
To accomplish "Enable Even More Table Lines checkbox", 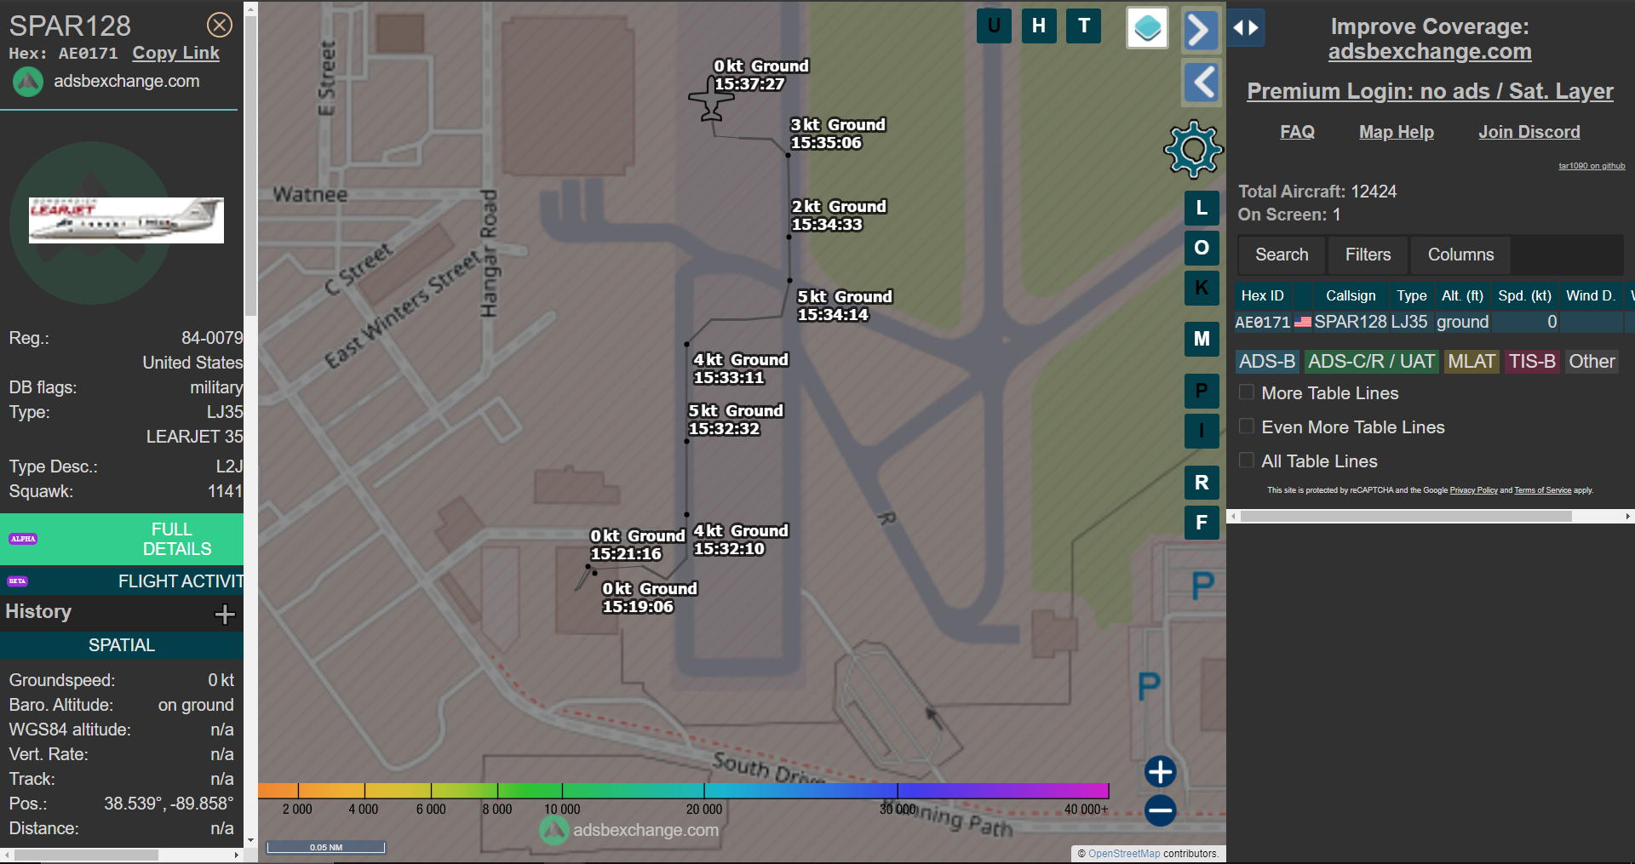I will [x=1247, y=426].
